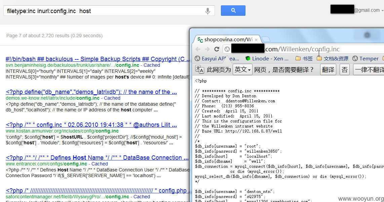Click the sQ2975 password line
Screen dimensions: 384x202
[230, 197]
